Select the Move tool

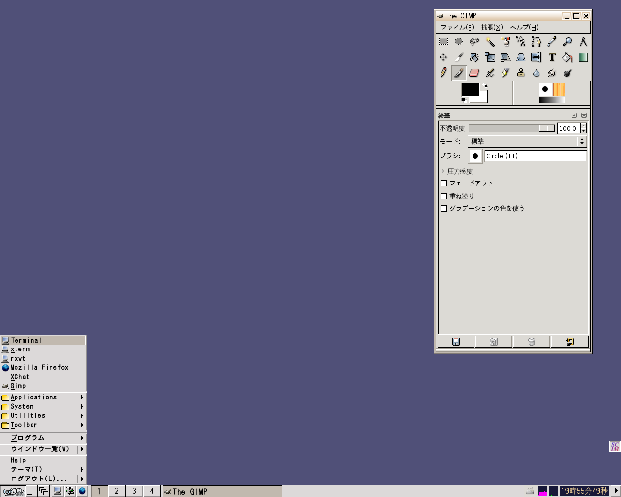point(443,57)
